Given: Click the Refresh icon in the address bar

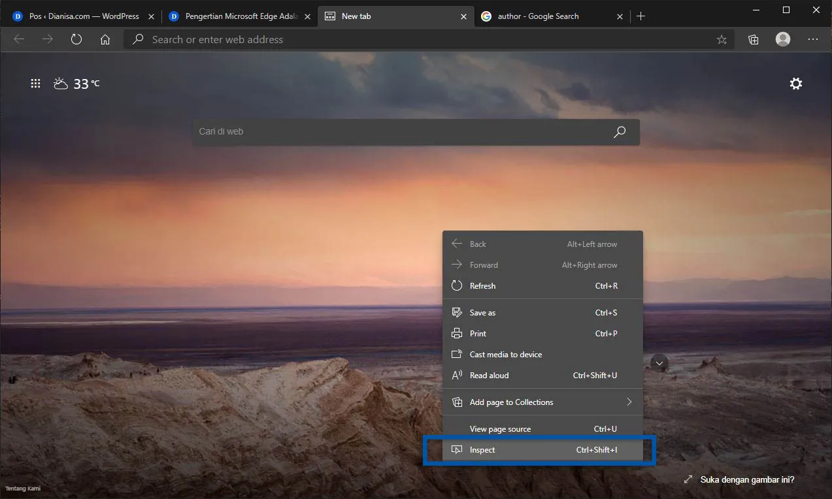Looking at the screenshot, I should coord(76,39).
